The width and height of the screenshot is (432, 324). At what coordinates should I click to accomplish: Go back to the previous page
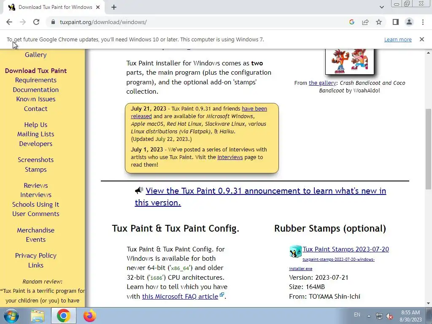point(9,22)
